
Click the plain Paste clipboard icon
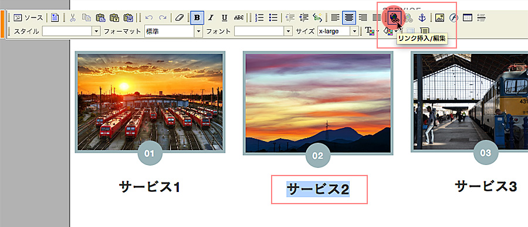pyautogui.click(x=100, y=18)
